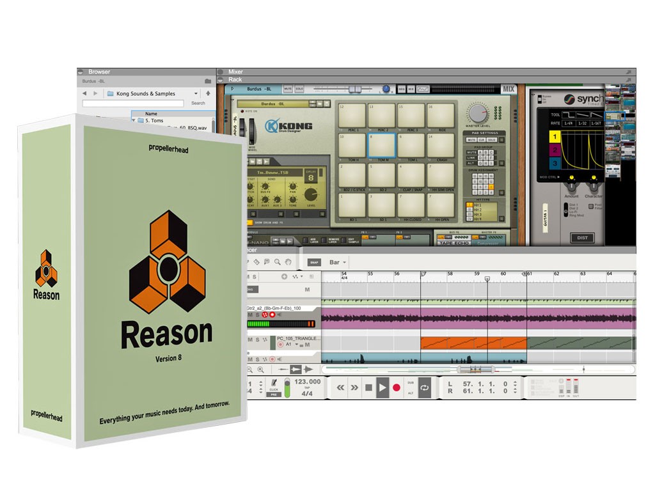This screenshot has height=491, width=655.
Task: Click the Search field in the Browser
Action: pos(133,103)
